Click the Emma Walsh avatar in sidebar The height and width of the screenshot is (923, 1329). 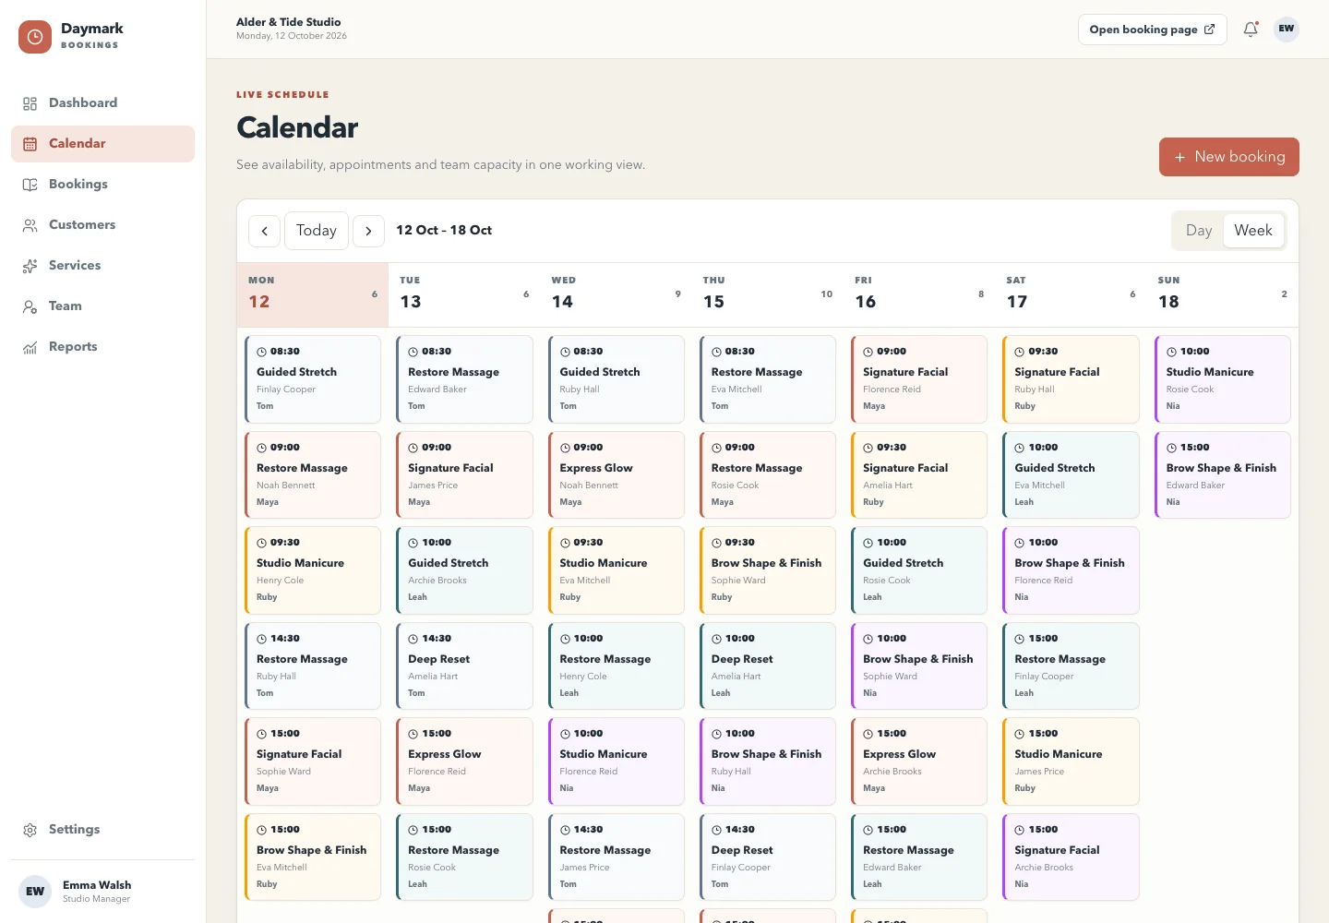click(35, 892)
